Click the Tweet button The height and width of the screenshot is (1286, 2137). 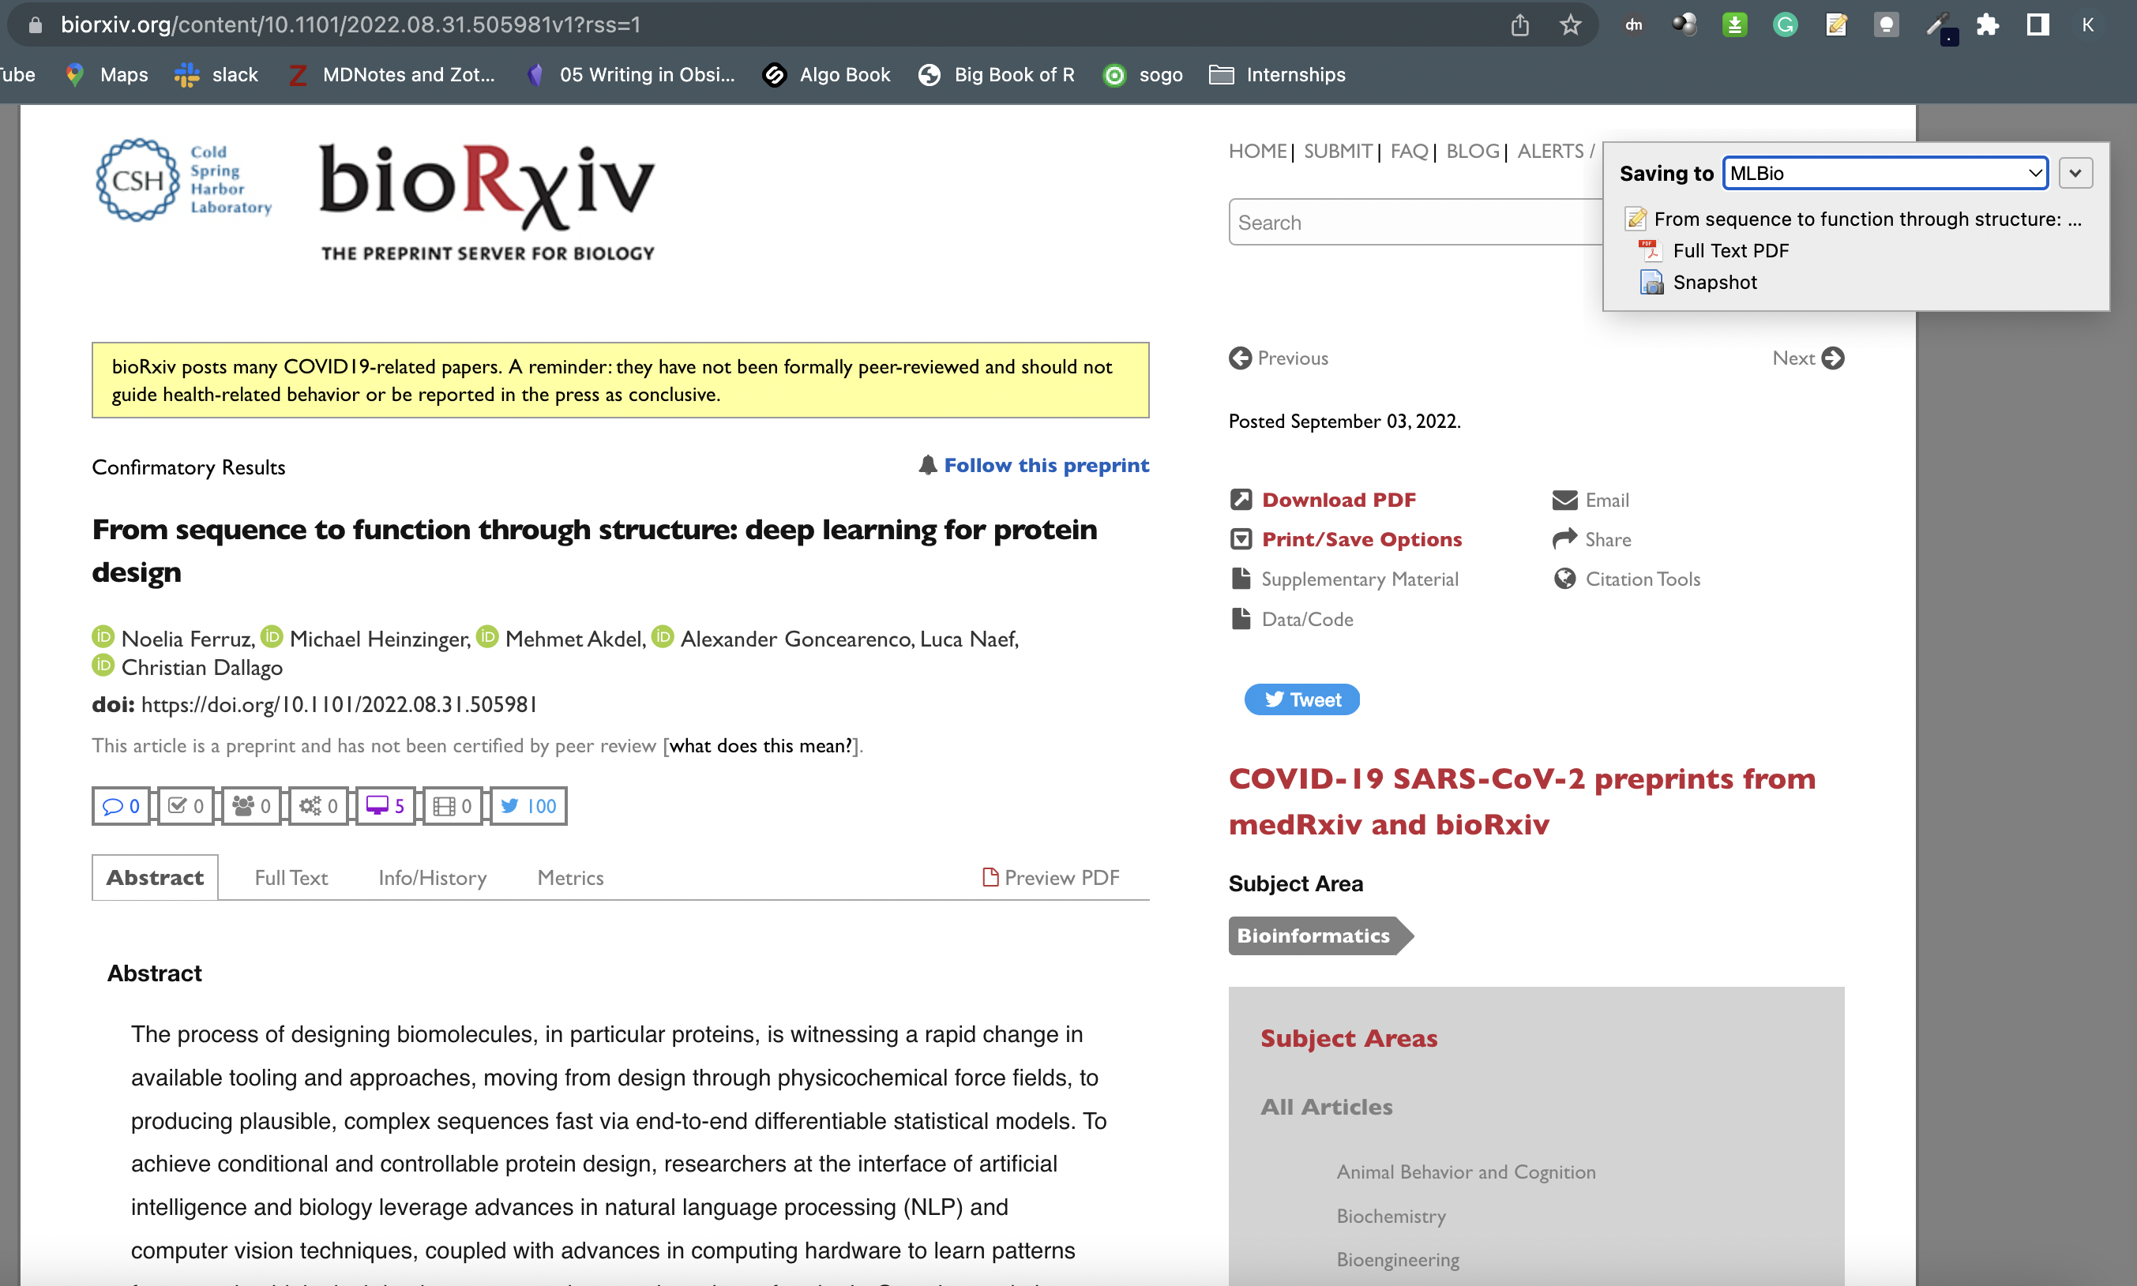1301,699
